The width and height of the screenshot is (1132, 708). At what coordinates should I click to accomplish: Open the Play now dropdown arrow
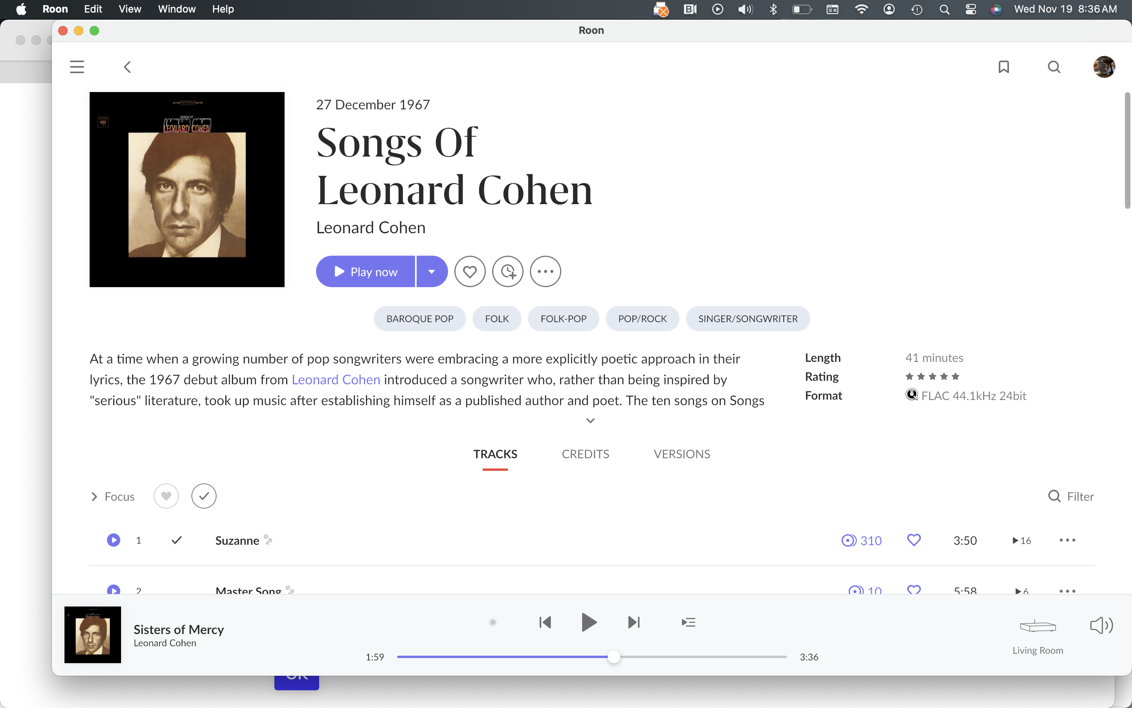tap(431, 271)
